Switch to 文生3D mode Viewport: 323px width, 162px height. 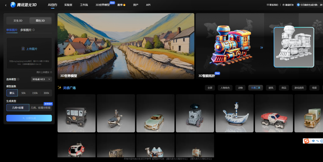18,21
